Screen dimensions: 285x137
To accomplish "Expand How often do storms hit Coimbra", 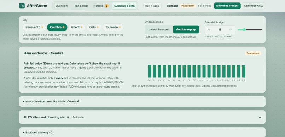I will [x=142, y=101].
